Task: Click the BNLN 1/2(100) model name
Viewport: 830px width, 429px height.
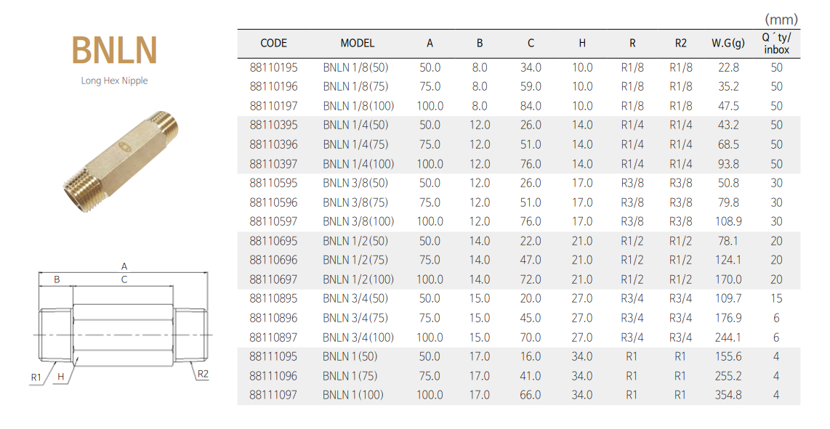Action: click(358, 279)
